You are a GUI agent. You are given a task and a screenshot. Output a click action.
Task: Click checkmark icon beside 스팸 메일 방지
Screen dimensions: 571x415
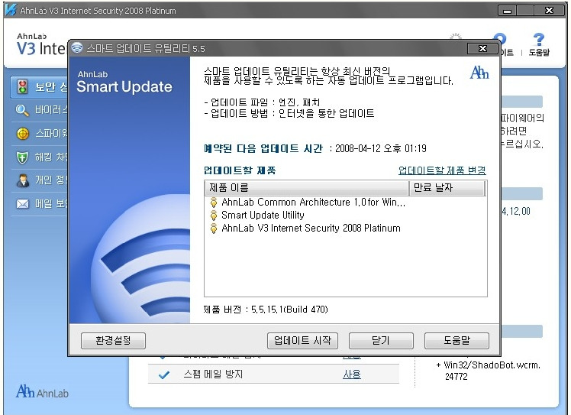[164, 374]
